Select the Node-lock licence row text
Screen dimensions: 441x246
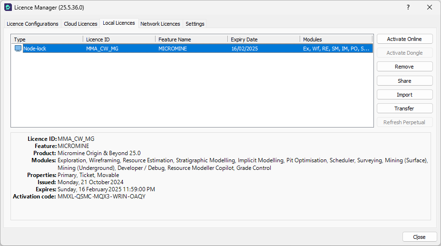(x=35, y=49)
